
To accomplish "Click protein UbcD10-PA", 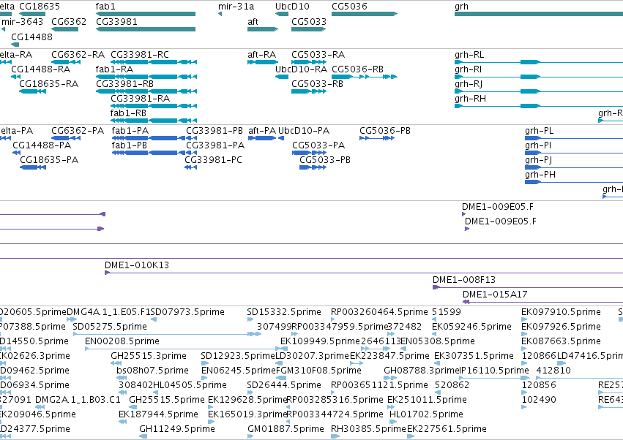I will click(x=281, y=138).
